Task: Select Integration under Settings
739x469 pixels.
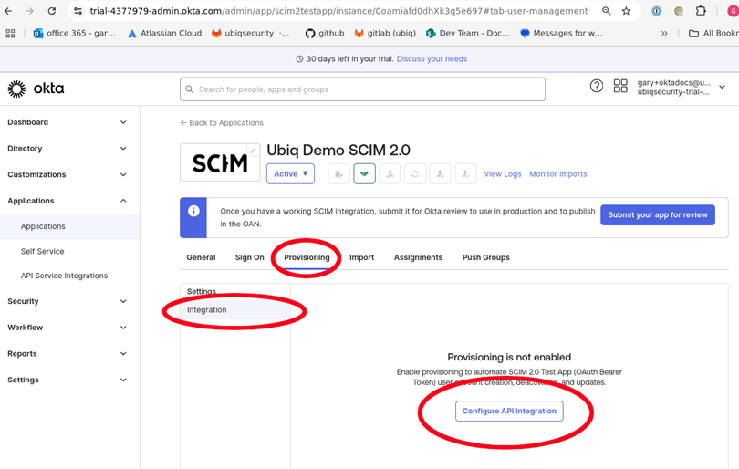Action: click(x=235, y=310)
